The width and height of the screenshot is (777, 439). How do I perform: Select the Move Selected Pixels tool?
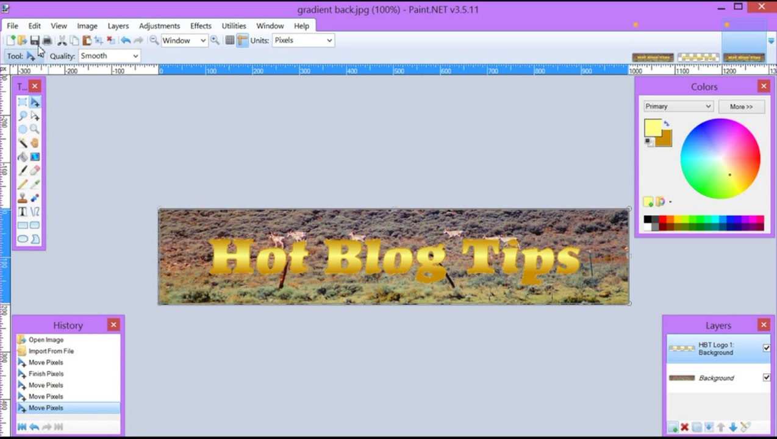(35, 102)
